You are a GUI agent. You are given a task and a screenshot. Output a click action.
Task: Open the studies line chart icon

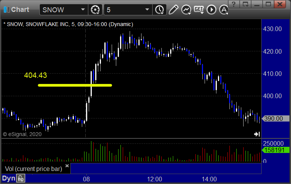pos(186,10)
